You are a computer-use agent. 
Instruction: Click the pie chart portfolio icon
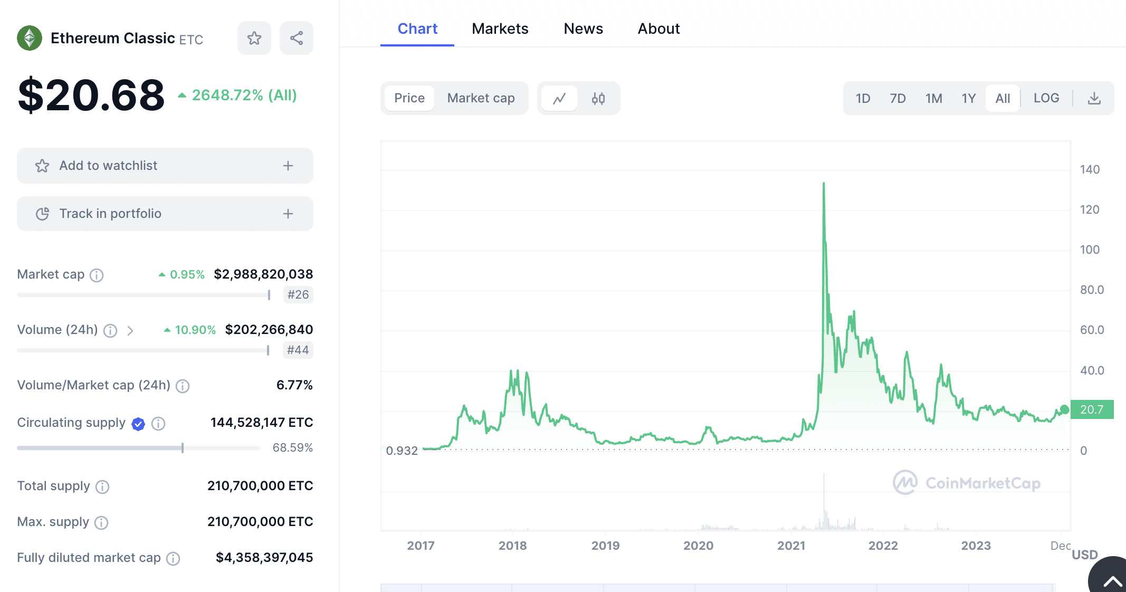click(x=42, y=214)
